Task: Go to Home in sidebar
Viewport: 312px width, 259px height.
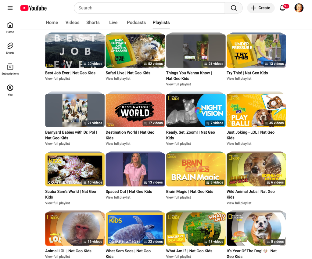Action: 10,27
